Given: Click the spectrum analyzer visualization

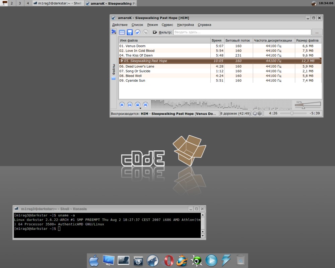Looking at the screenshot, I should (x=221, y=105).
